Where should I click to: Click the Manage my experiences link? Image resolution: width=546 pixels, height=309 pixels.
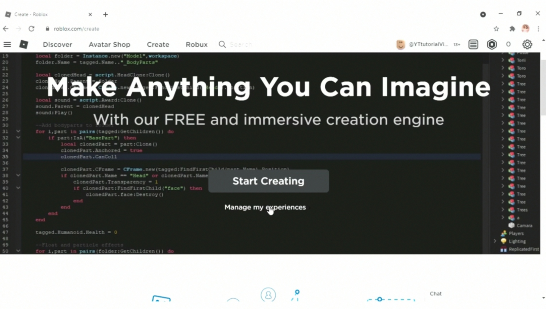pyautogui.click(x=265, y=207)
